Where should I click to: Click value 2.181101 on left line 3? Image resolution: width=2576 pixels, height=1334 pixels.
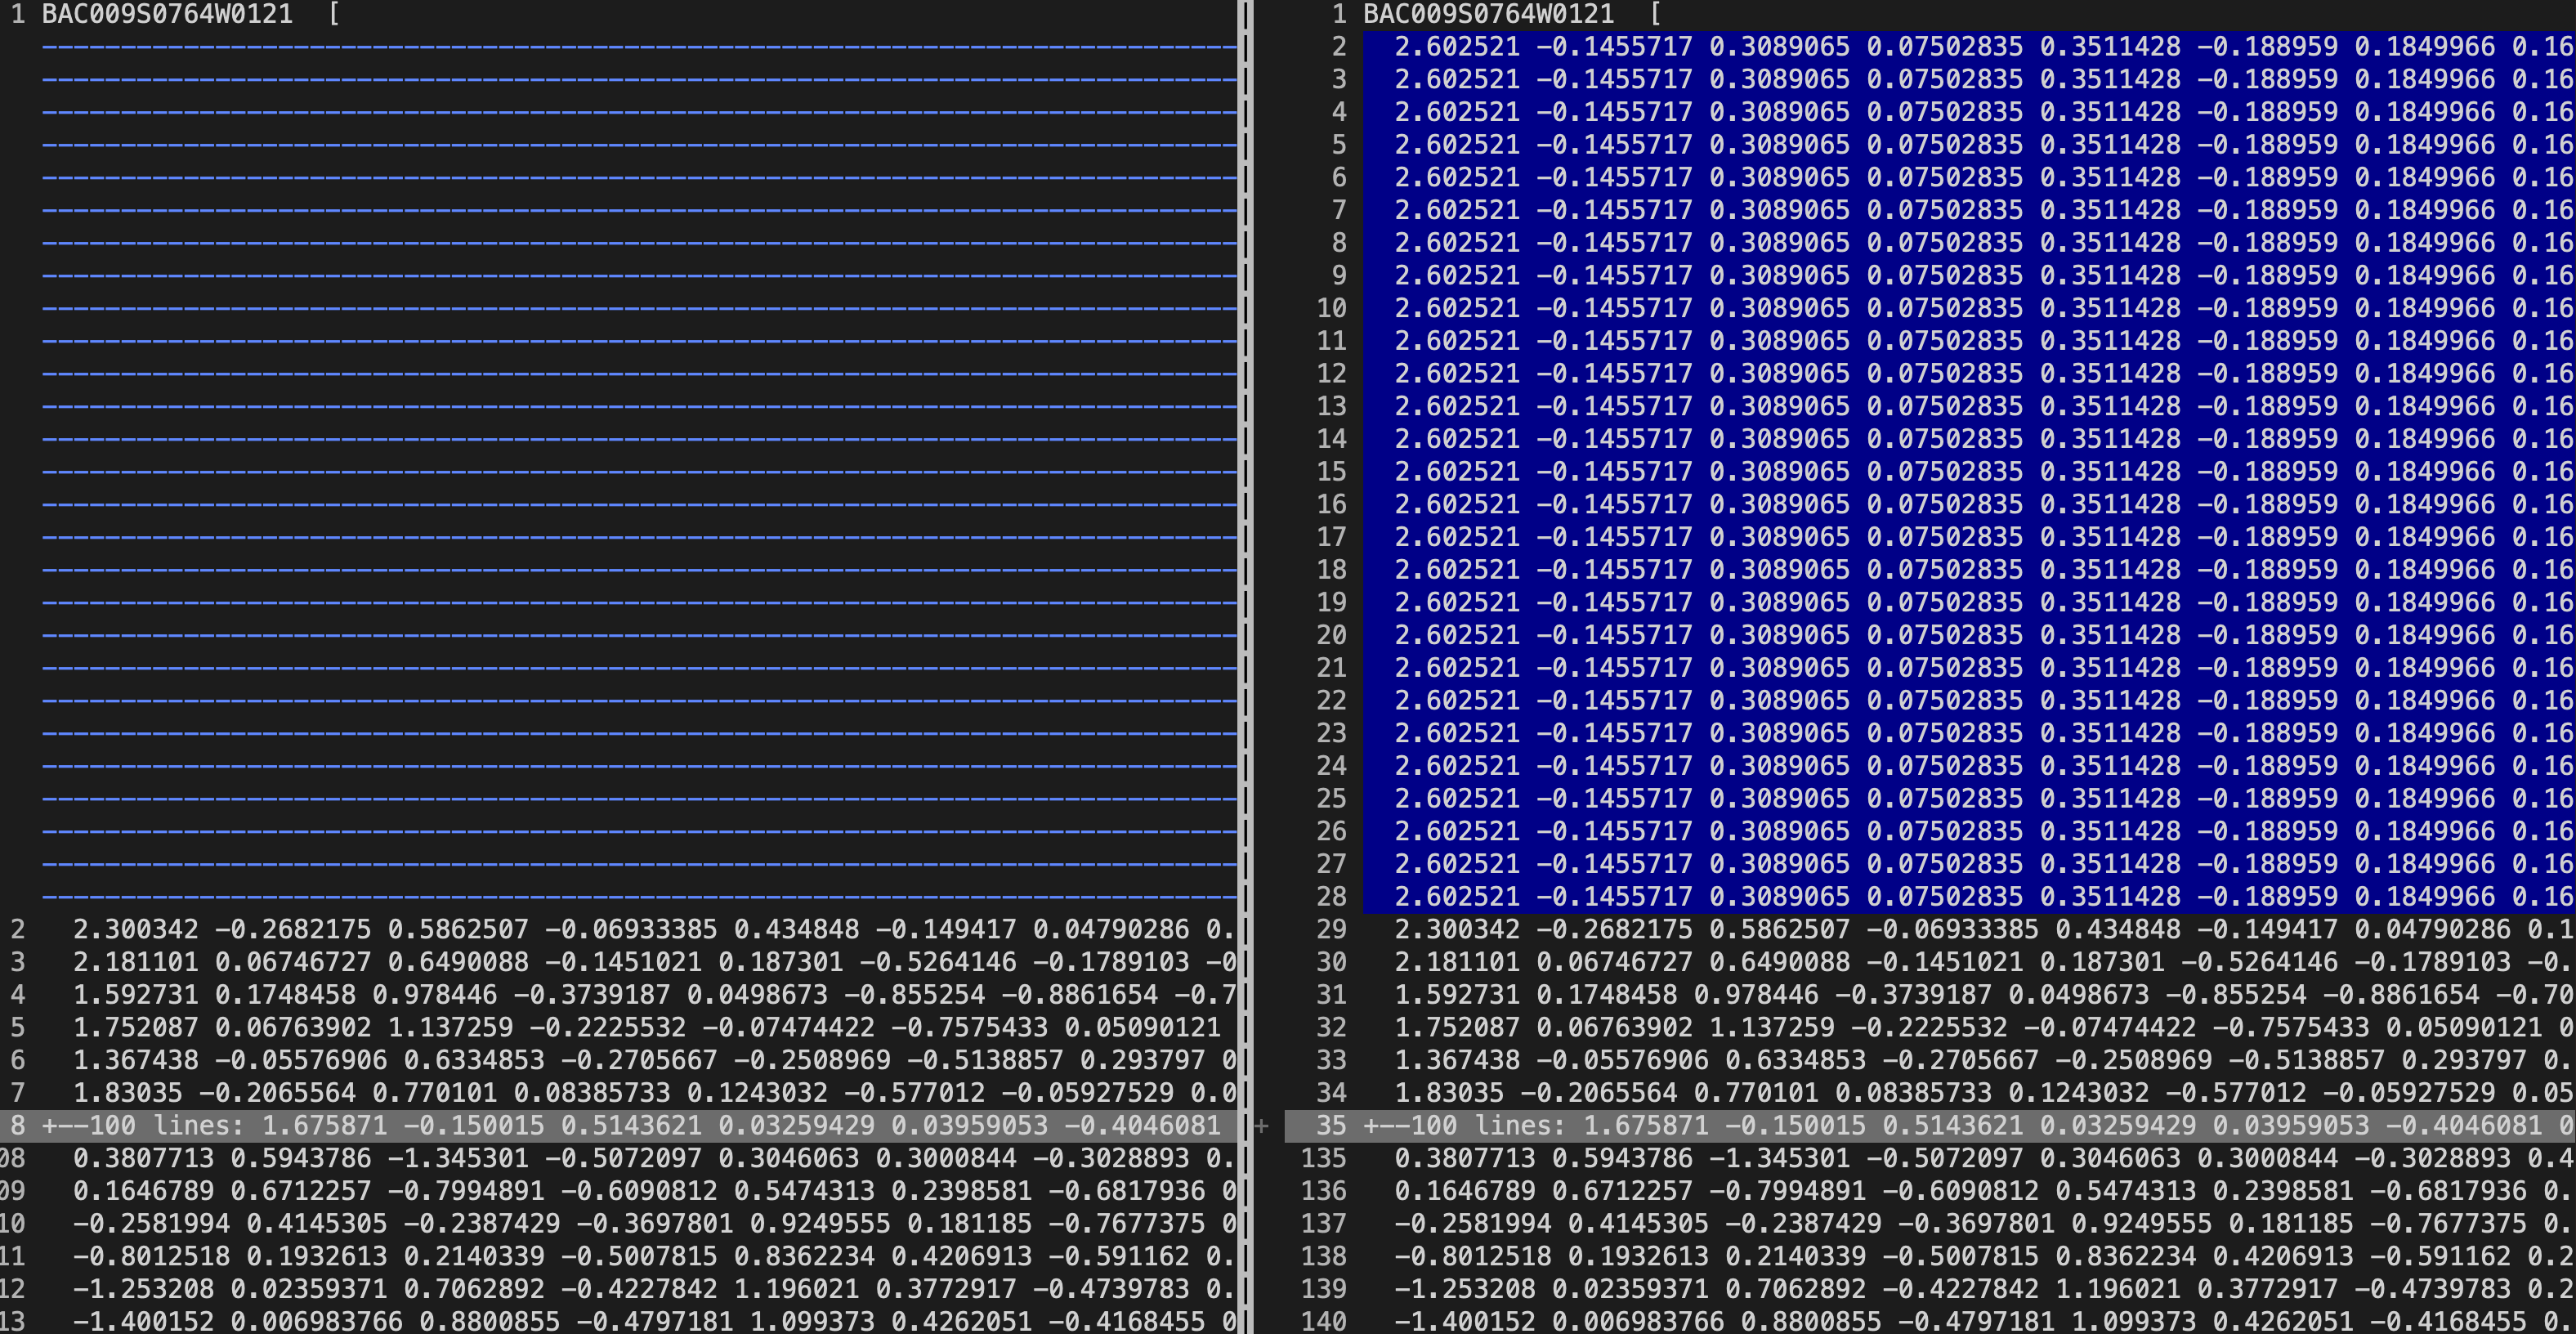(135, 963)
